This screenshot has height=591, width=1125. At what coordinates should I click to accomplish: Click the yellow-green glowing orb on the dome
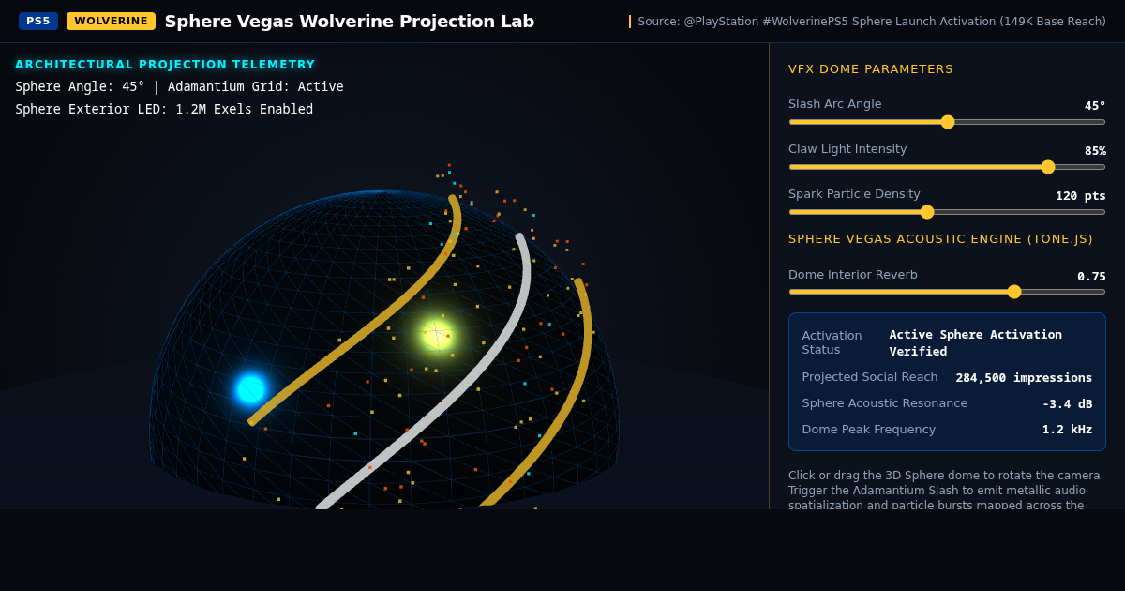point(436,333)
